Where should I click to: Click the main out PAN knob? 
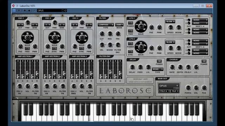tap(204, 87)
